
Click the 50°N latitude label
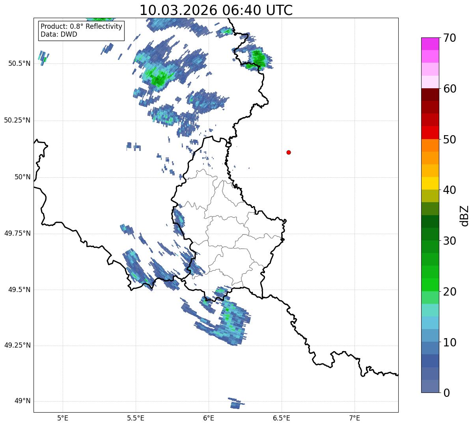pyautogui.click(x=22, y=177)
